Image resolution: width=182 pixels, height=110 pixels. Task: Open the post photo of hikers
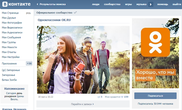click(x=83, y=60)
